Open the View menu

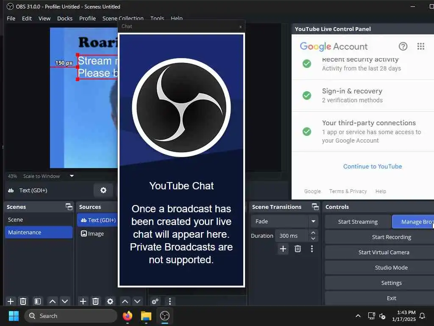click(44, 18)
